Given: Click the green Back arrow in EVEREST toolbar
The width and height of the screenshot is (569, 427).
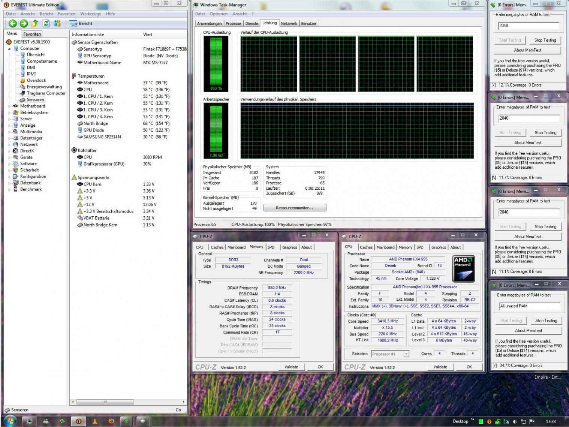Looking at the screenshot, I should pyautogui.click(x=13, y=24).
